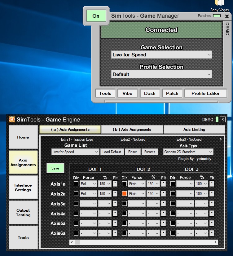Screen dimensions: 233x256
Task: Toggle Axis2a DOF 1 Dir checkbox
Action: pos(76,194)
